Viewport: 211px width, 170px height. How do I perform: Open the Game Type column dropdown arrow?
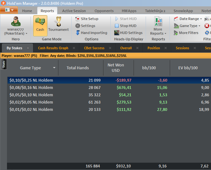click(x=54, y=68)
